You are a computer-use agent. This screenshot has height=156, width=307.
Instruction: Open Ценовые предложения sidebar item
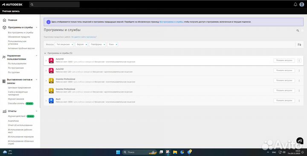(x=19, y=88)
